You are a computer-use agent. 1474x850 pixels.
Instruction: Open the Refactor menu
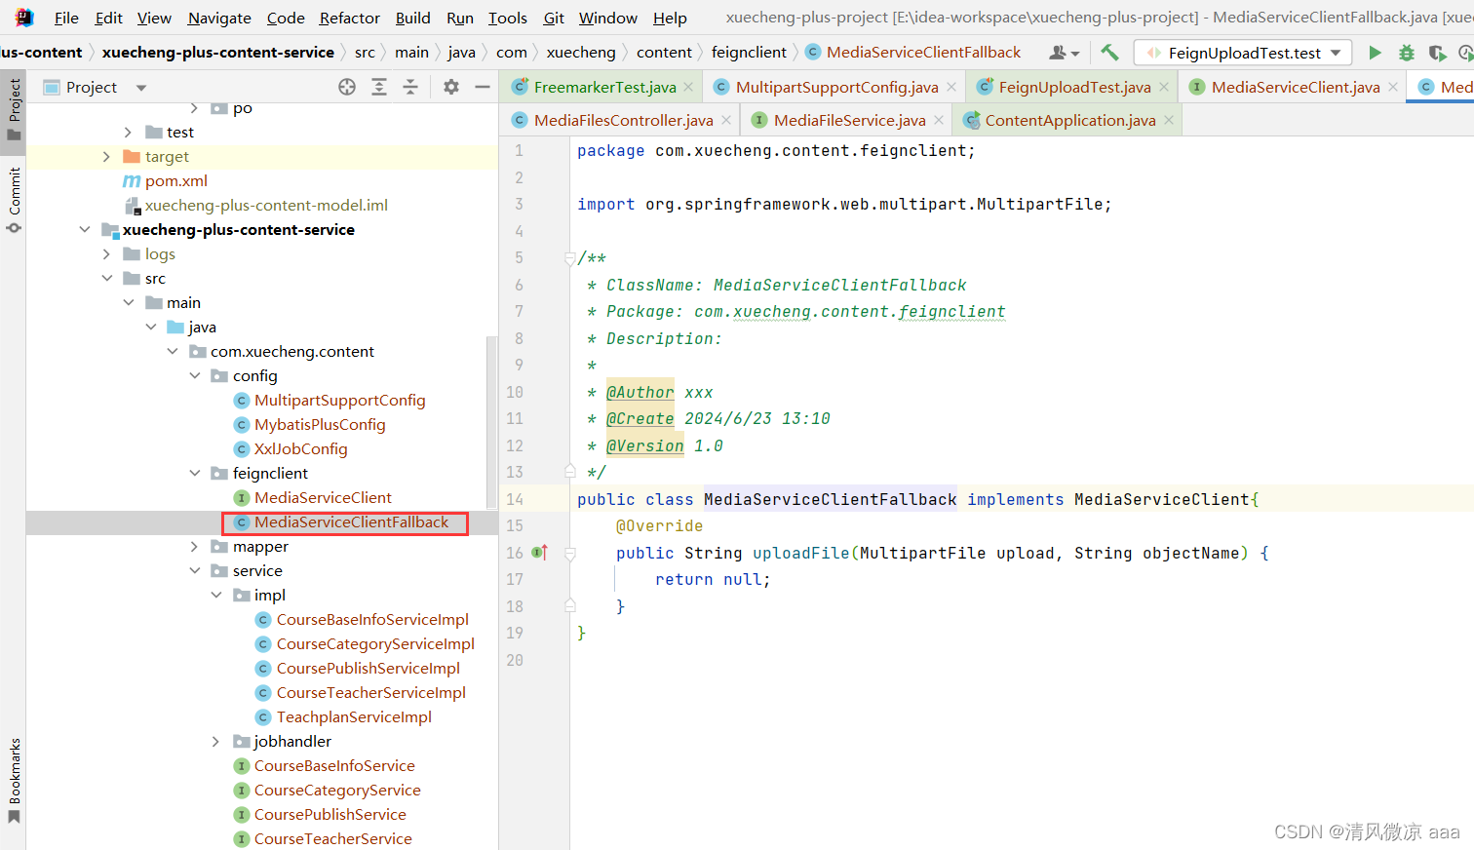click(x=350, y=18)
